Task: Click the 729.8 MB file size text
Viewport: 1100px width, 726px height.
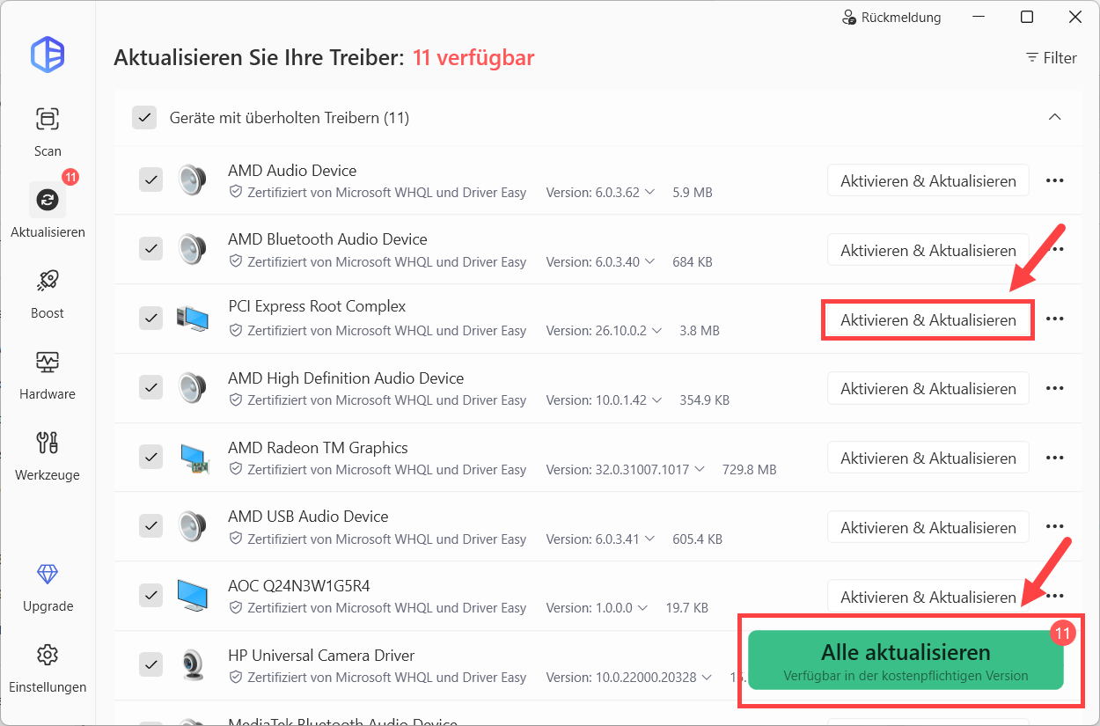Action: [x=748, y=469]
